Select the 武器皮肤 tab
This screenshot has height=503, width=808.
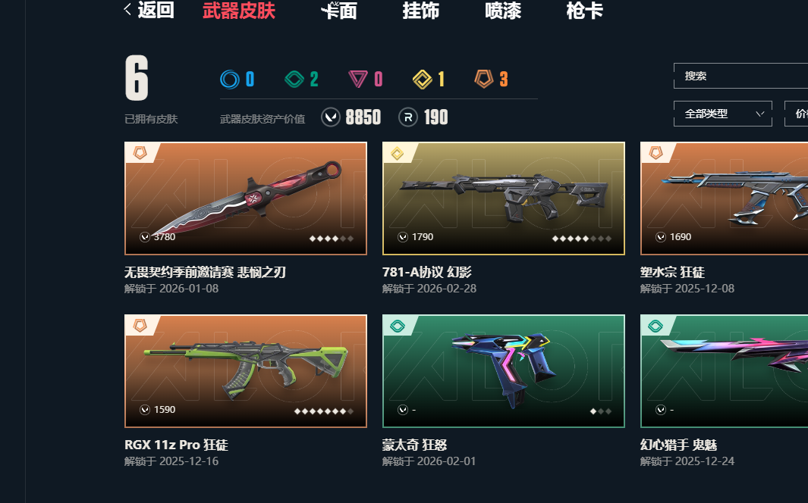tap(239, 11)
